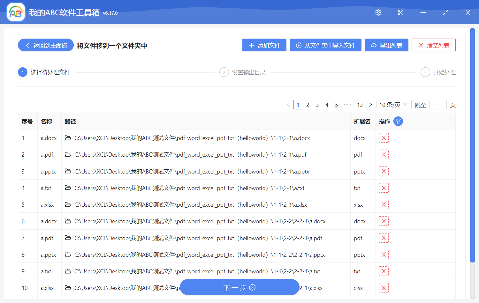Click folder icon next to a.txt row 4
Viewport: 479px width, 303px height.
coord(68,188)
